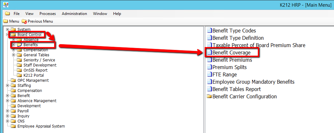This screenshot has width=334, height=133.
Task: Expand the System tree node
Action: pos(8,30)
